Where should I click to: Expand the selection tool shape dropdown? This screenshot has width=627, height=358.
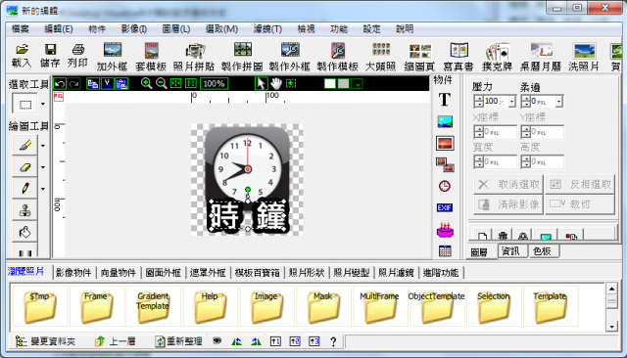click(43, 104)
